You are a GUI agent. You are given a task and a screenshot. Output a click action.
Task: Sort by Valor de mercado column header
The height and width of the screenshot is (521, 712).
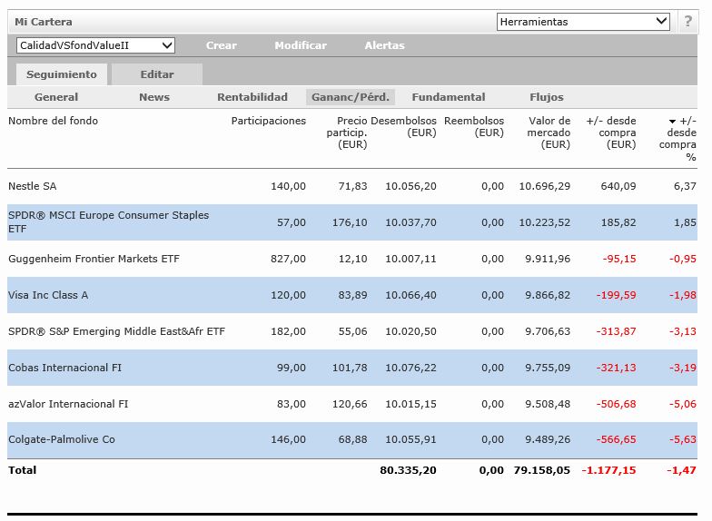(549, 133)
